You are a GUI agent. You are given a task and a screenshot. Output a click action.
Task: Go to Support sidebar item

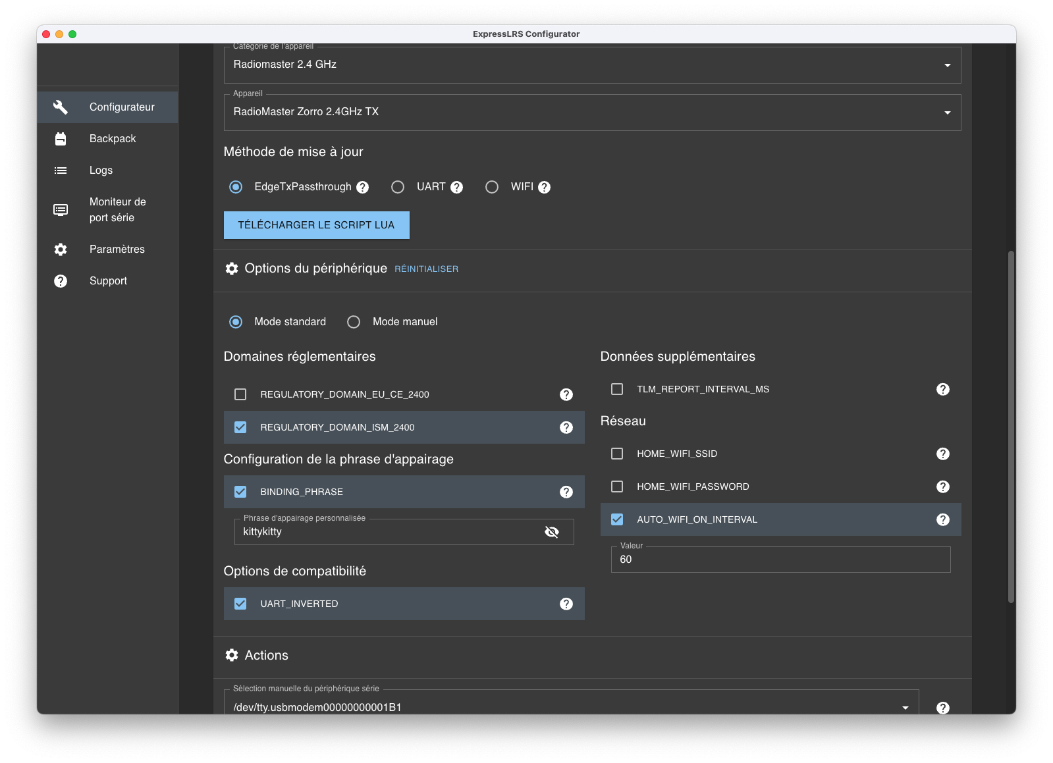tap(107, 280)
